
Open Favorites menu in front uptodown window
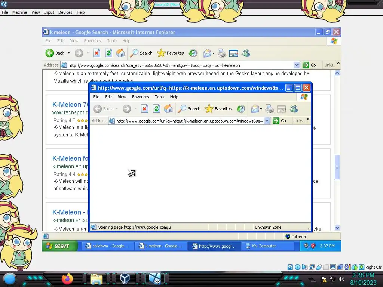(x=141, y=97)
